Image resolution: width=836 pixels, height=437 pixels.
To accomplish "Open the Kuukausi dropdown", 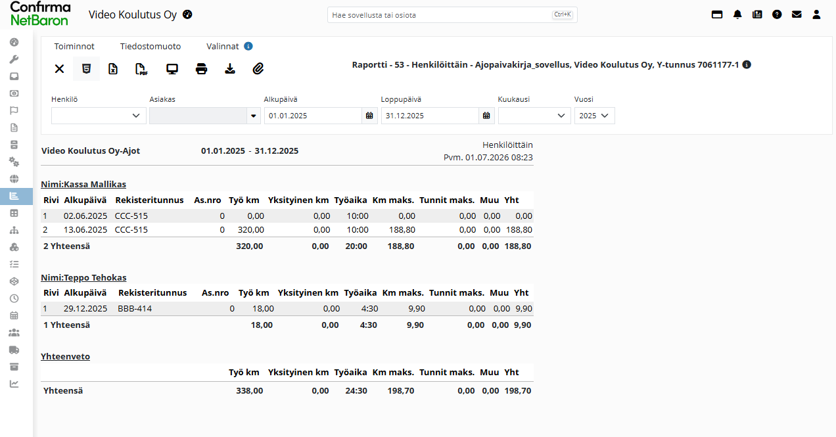I will (534, 116).
